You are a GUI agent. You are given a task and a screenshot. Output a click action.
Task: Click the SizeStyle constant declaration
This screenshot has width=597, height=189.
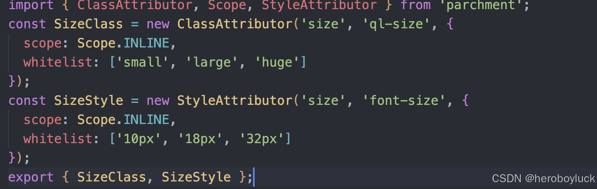pos(89,100)
